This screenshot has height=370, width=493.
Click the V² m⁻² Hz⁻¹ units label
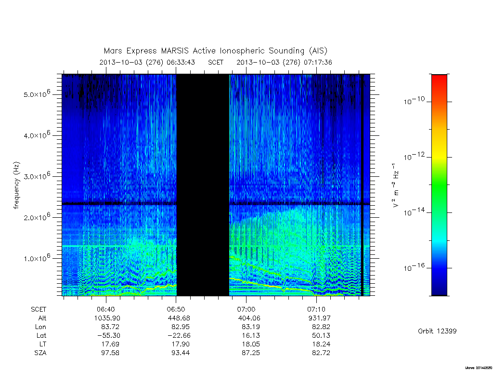click(395, 185)
